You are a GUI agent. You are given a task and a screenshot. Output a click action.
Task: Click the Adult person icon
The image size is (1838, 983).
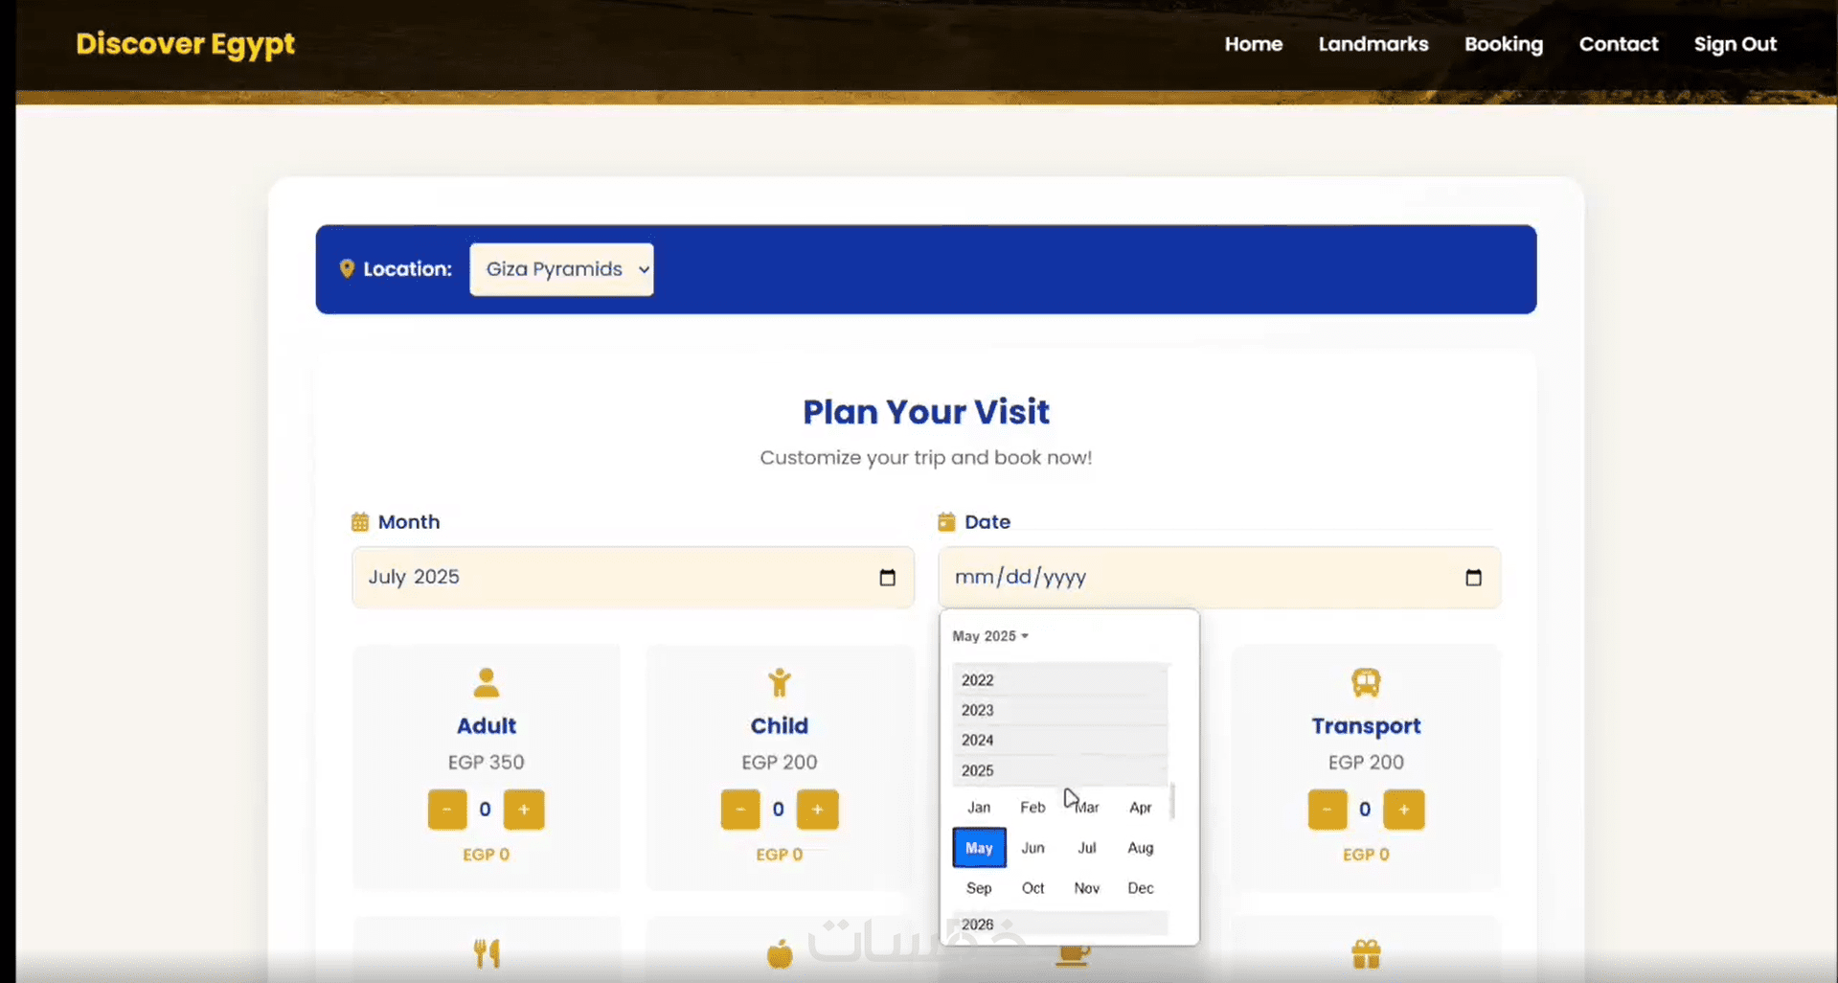[x=487, y=682]
